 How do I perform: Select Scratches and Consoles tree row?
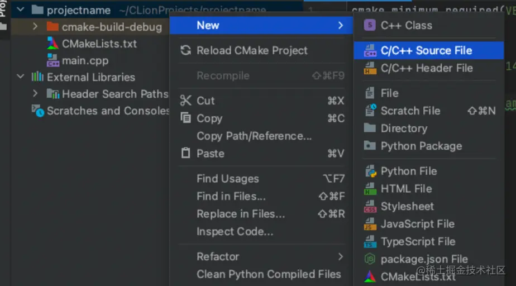90,111
